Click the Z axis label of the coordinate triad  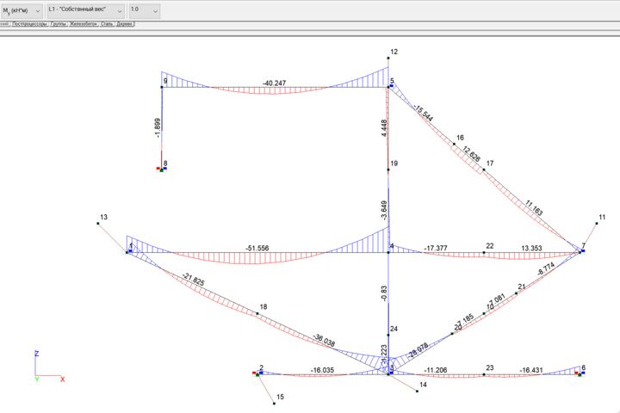coord(37,354)
